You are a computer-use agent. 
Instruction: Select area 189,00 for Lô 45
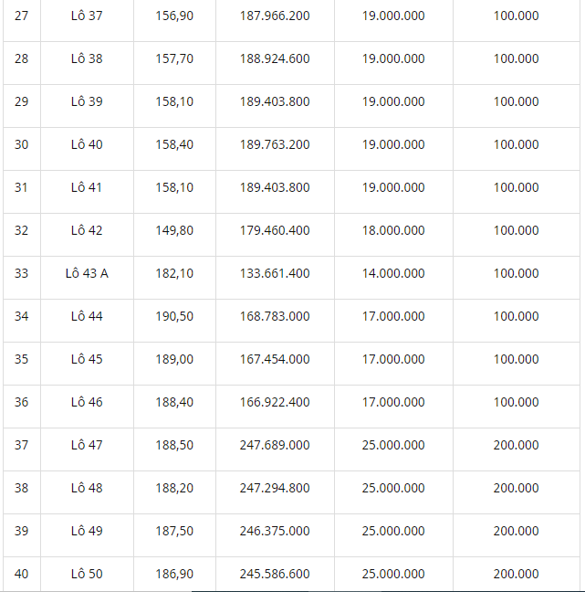174,359
